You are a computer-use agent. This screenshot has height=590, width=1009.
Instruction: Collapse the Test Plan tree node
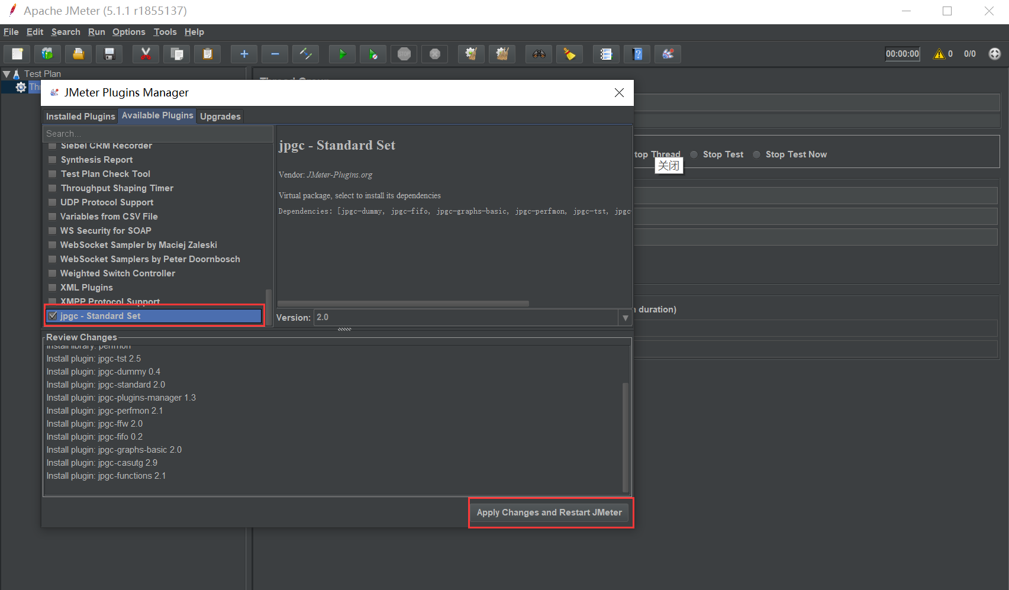(7, 74)
